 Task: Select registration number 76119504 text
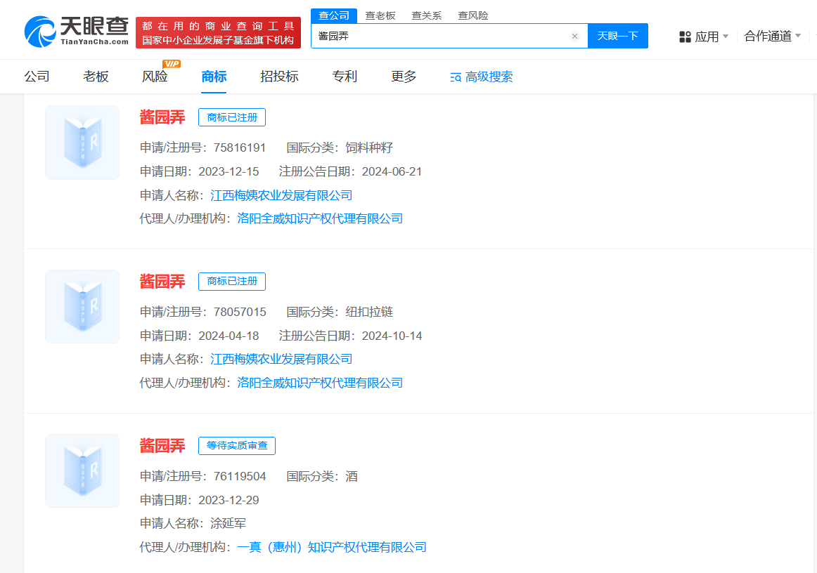[x=240, y=476]
